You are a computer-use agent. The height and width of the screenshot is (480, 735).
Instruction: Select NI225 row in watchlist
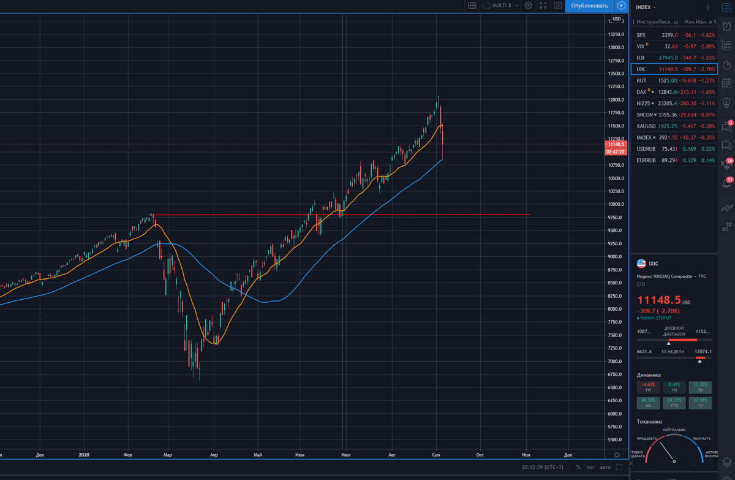[x=674, y=103]
